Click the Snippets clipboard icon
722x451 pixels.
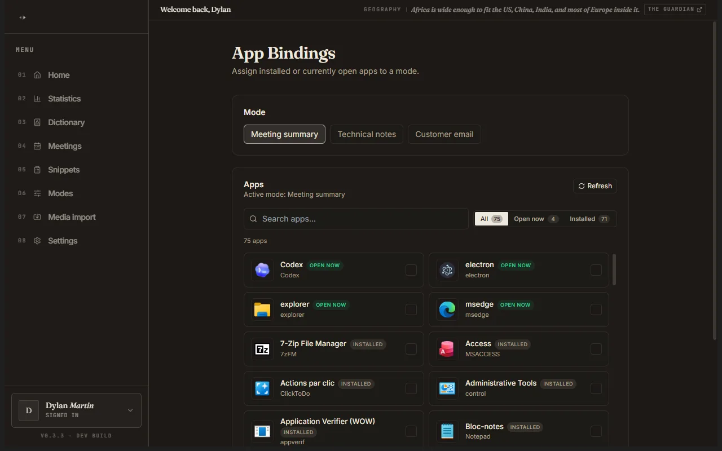click(37, 170)
